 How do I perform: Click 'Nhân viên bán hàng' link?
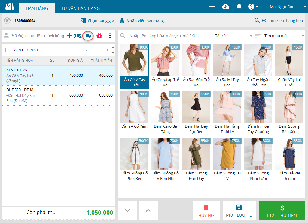coord(142,21)
